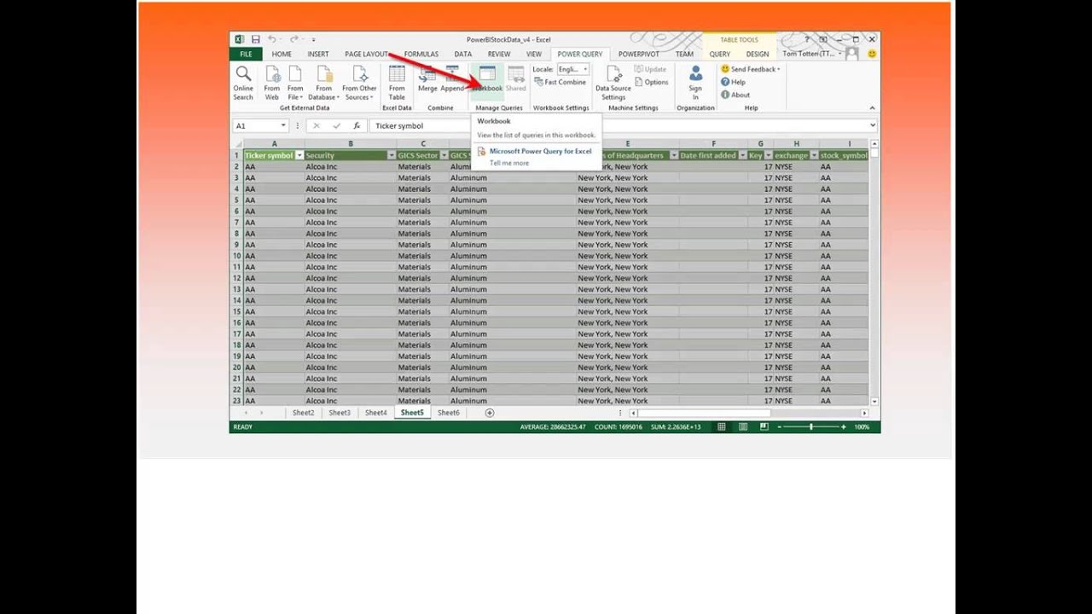Viewport: 1092px width, 614px height.
Task: Open the Name Box dropdown arrow
Action: (x=283, y=125)
